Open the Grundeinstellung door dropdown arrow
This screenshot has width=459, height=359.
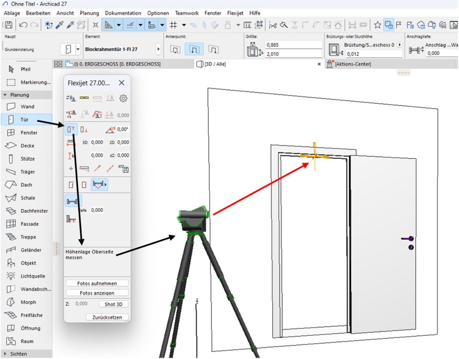tap(78, 49)
